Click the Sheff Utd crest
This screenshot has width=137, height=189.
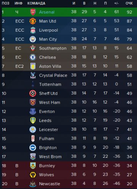click(33, 93)
